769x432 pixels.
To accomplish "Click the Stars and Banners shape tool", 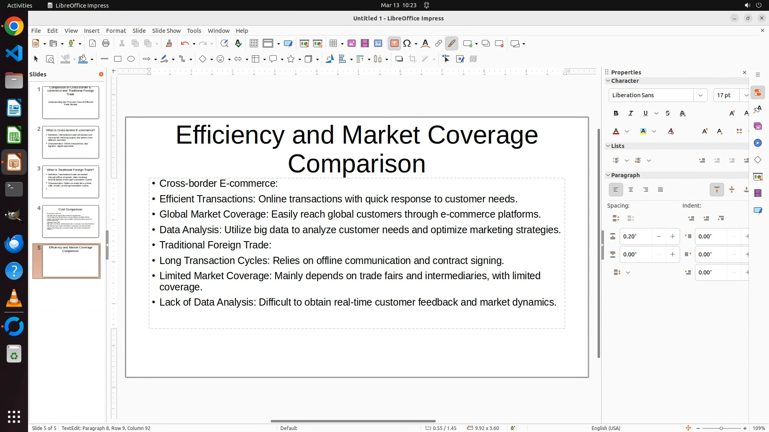I will (291, 59).
